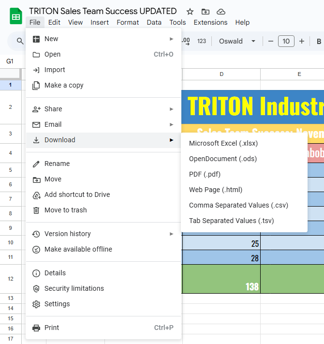Click the search magnifier icon in toolbar
The height and width of the screenshot is (344, 324).
[x=20, y=41]
